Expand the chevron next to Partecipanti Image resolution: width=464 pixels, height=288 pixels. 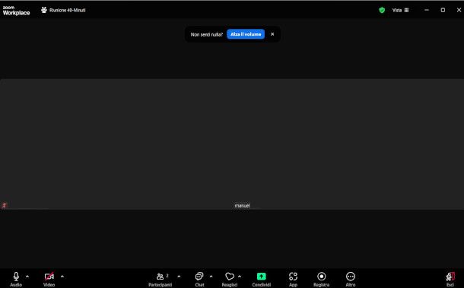coord(179,277)
